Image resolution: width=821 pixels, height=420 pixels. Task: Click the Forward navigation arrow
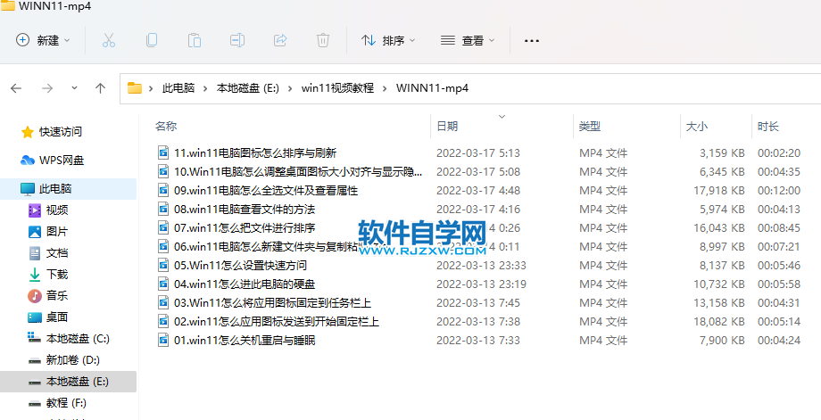(47, 88)
